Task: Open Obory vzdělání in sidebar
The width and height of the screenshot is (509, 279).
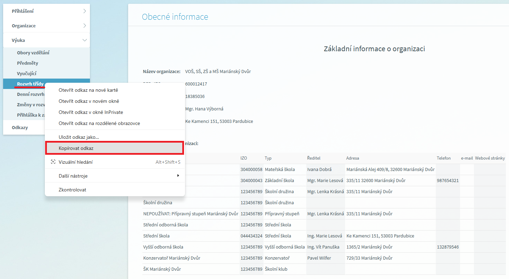Action: 33,53
